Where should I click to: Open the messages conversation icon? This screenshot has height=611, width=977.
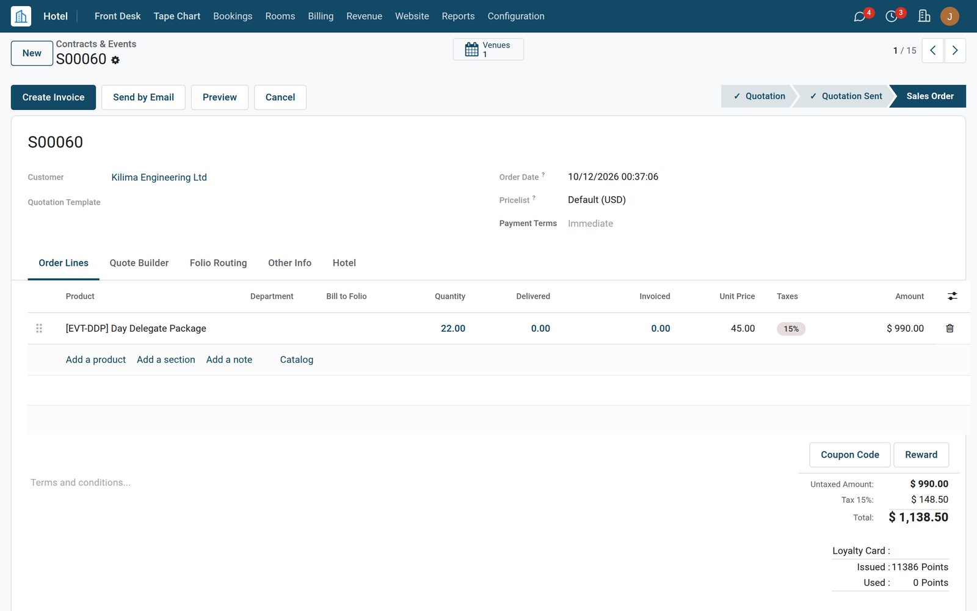860,16
